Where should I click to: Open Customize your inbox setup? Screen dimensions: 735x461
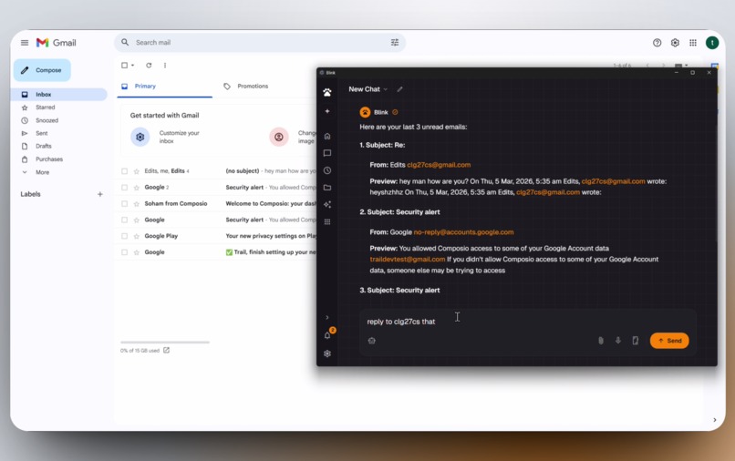[x=166, y=137]
